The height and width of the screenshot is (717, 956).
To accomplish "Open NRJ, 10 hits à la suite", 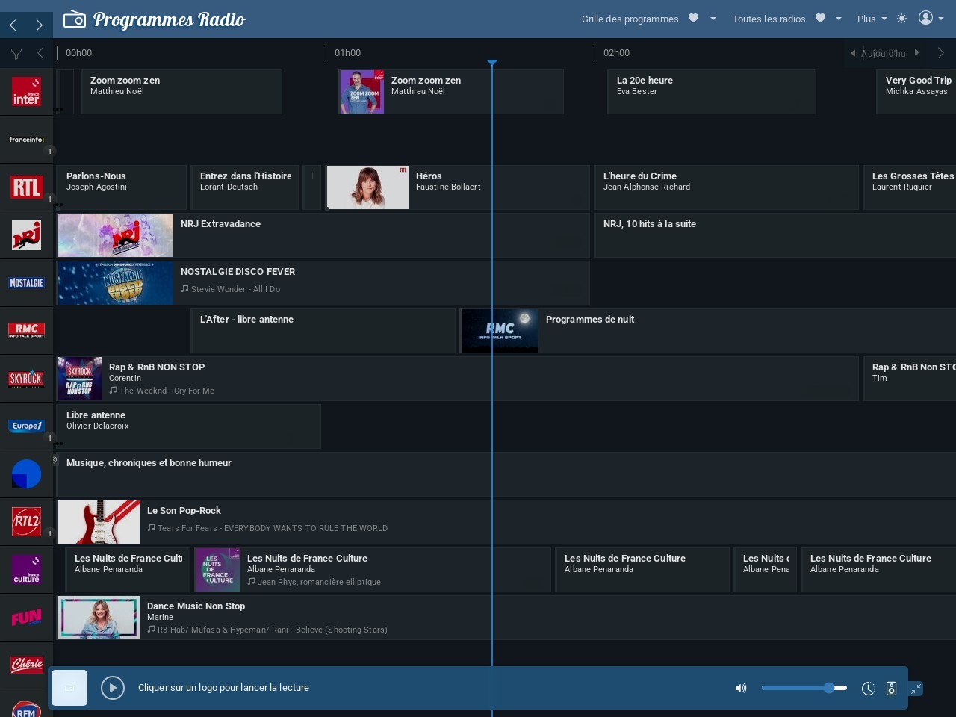I will [775, 235].
